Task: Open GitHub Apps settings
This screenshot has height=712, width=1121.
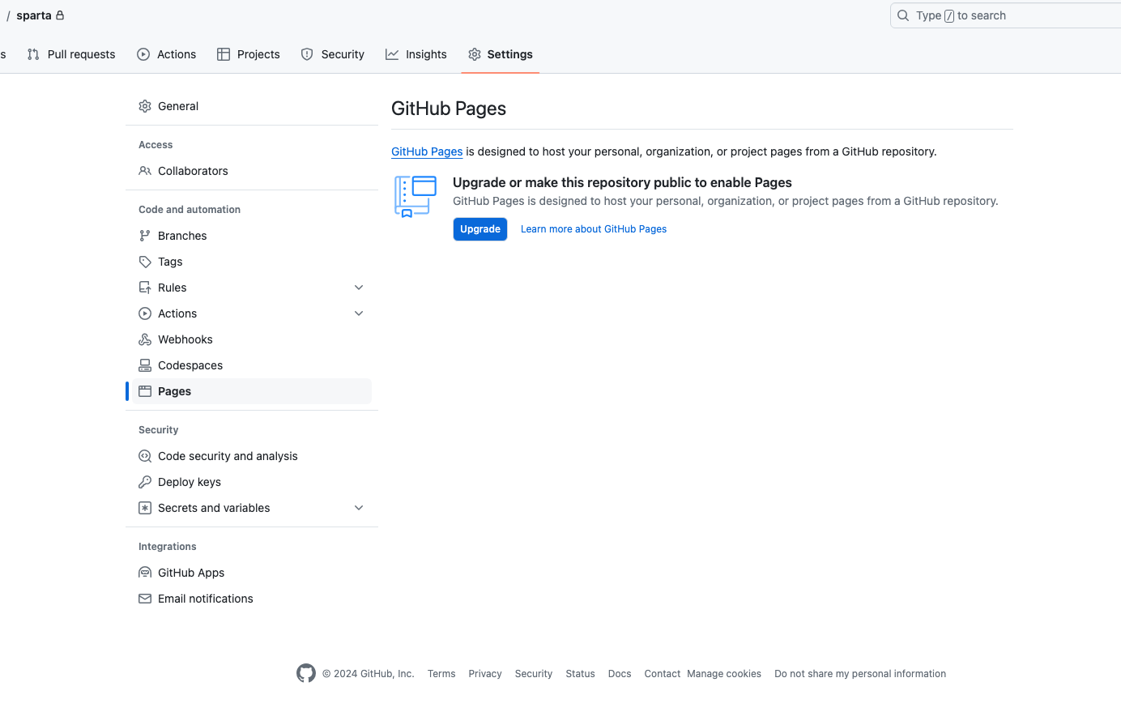Action: click(x=252, y=573)
